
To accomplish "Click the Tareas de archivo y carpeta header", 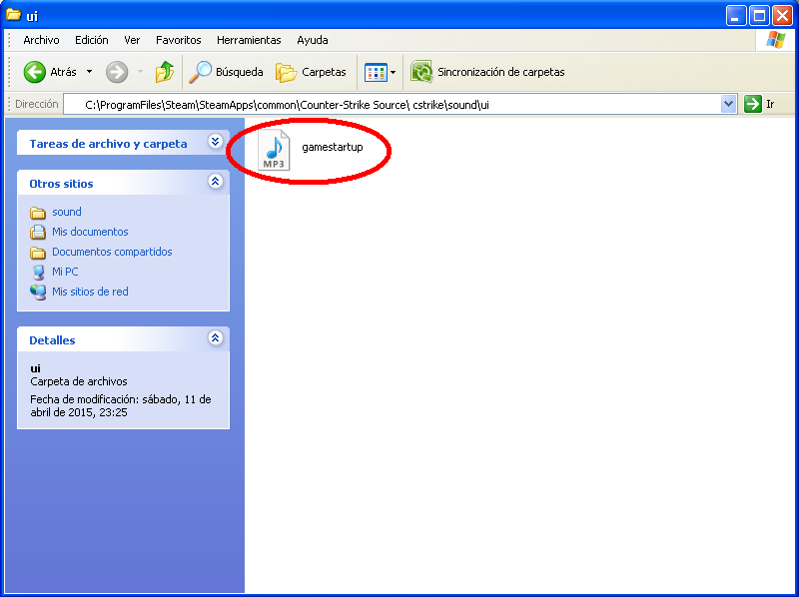I will point(108,144).
